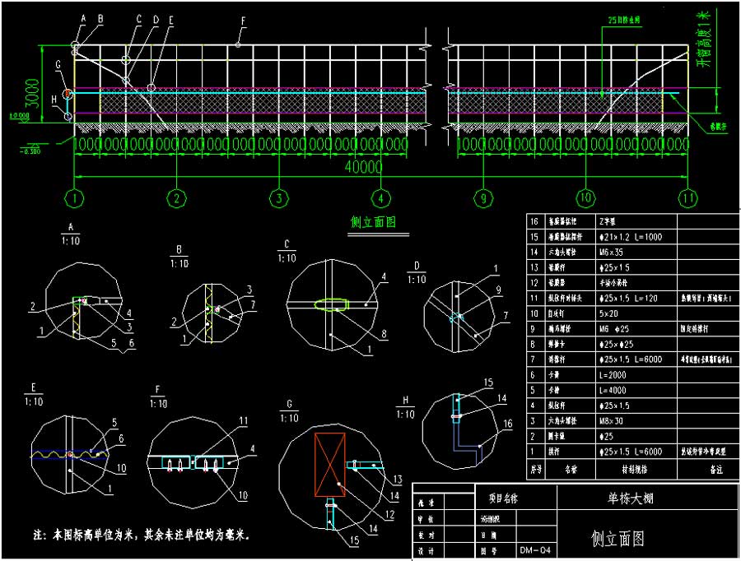Image resolution: width=741 pixels, height=561 pixels.
Task: Click the green axis bubble numbered 4
Action: coord(381,198)
